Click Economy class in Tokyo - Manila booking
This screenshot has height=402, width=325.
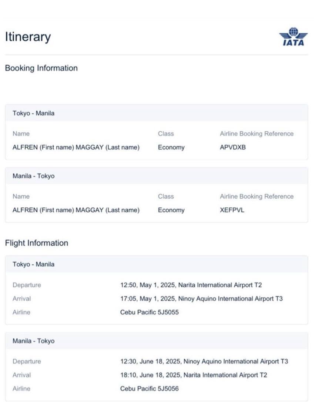[x=171, y=148]
